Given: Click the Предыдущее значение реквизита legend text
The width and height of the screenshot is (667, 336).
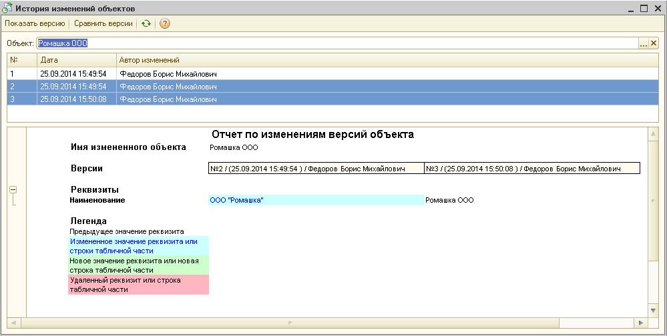Looking at the screenshot, I should coord(127,231).
